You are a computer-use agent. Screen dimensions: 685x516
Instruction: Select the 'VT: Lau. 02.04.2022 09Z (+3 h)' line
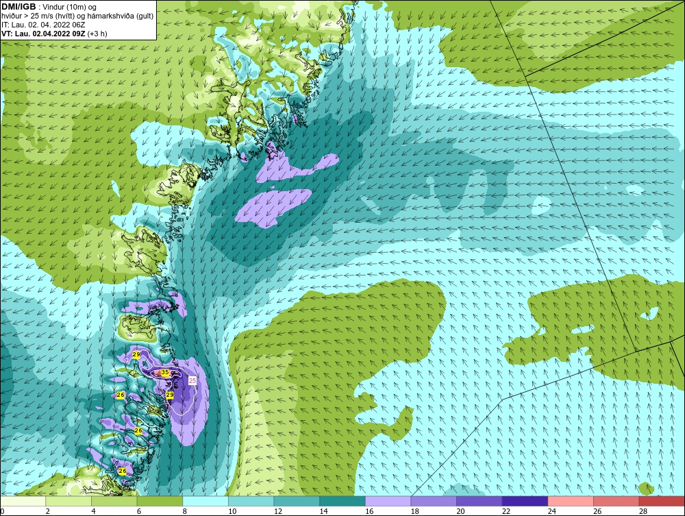[54, 34]
